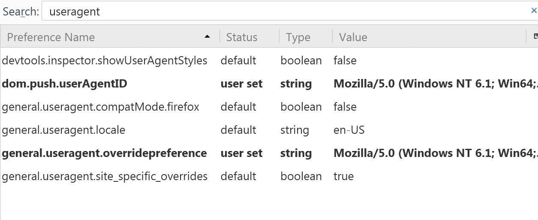Sort by the Status column header
Viewport: 538px width, 220px height.
[x=242, y=37]
